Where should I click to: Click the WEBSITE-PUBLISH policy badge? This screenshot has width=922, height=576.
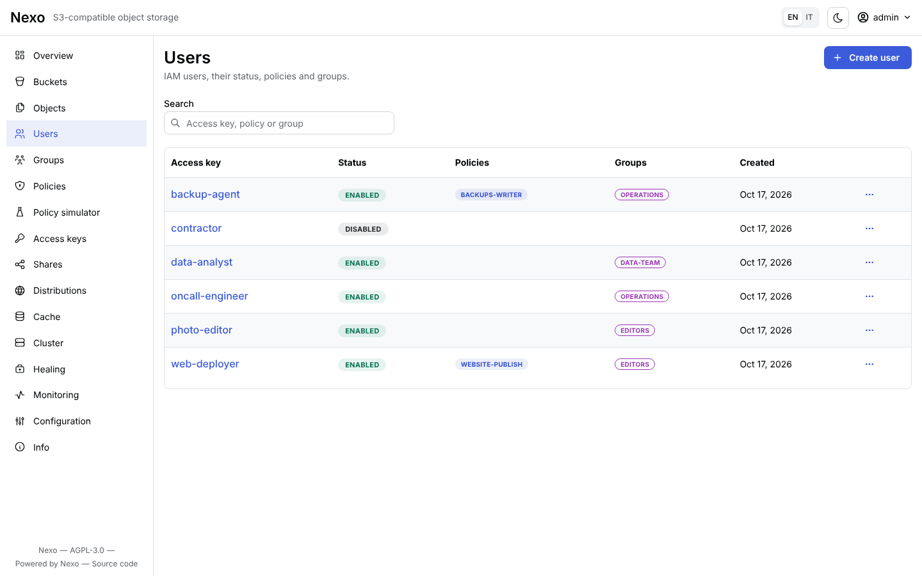(x=492, y=364)
